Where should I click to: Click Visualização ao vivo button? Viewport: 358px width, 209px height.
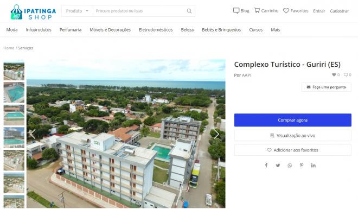click(x=293, y=136)
